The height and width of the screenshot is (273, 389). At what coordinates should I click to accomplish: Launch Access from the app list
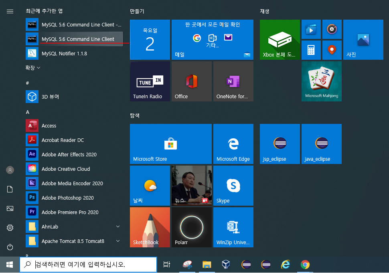[x=74, y=126]
